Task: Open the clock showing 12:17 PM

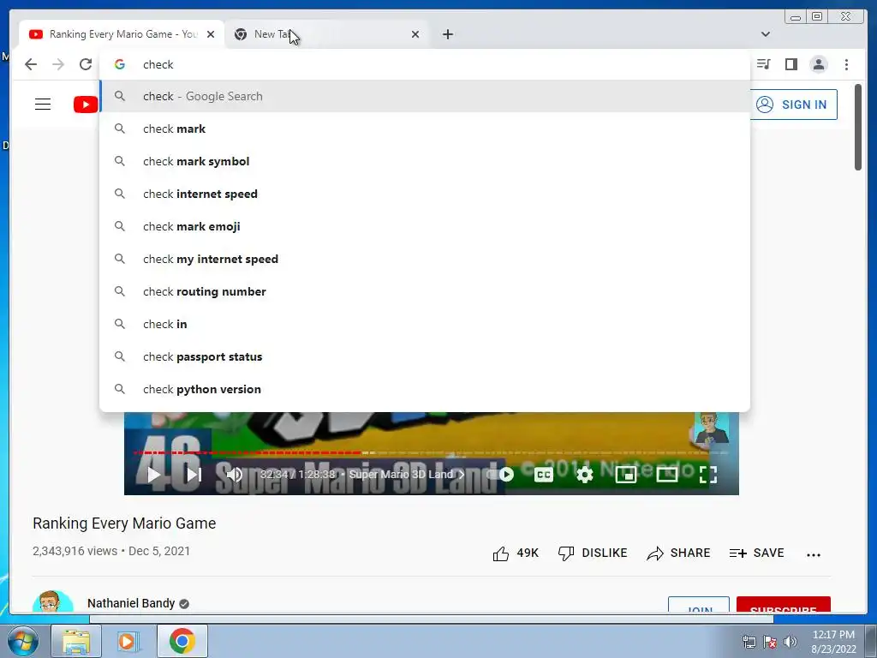Action: (x=833, y=641)
